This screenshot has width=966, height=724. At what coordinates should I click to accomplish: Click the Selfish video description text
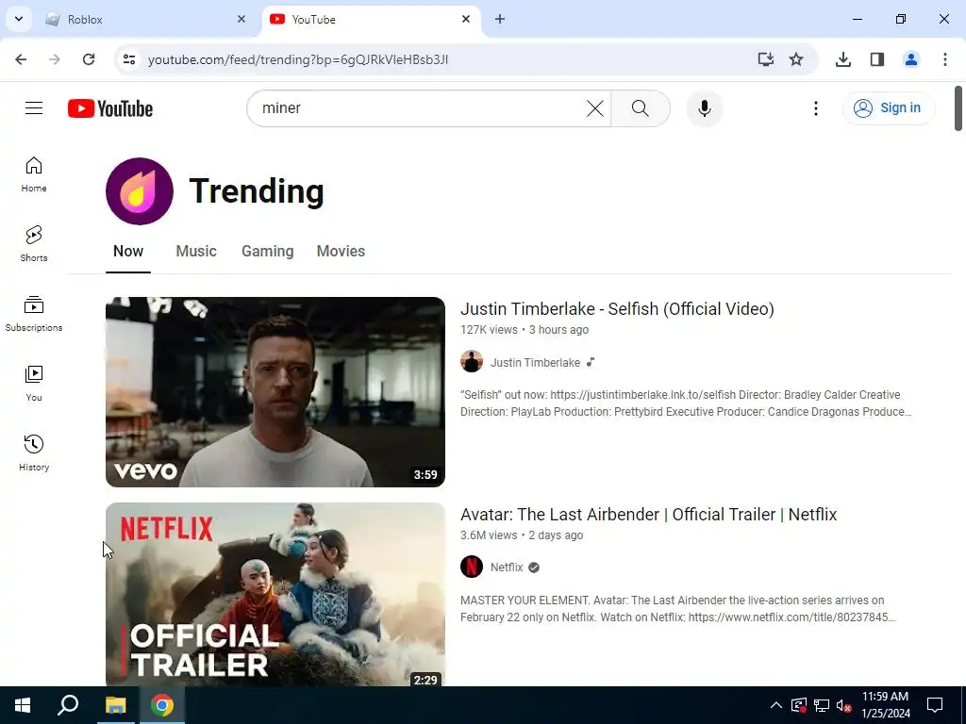pos(686,403)
